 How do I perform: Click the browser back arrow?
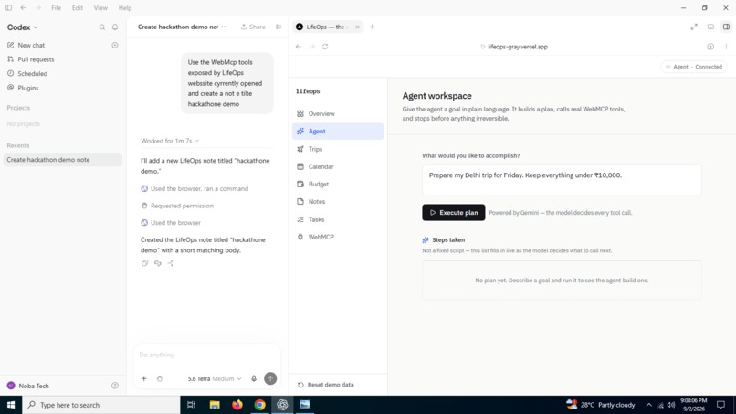pos(299,47)
